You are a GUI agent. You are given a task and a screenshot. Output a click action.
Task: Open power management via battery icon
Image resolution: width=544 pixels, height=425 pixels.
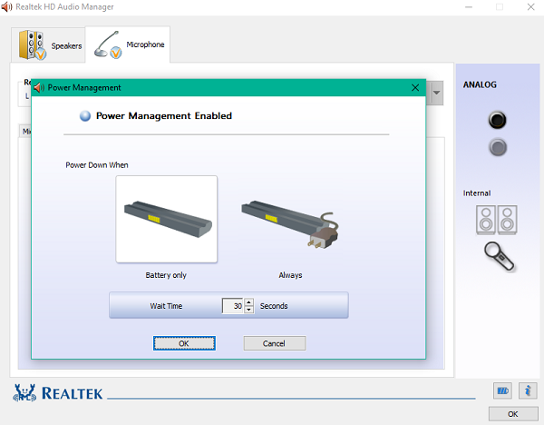click(502, 390)
